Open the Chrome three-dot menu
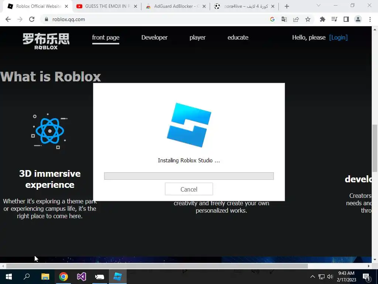Image resolution: width=378 pixels, height=284 pixels. tap(370, 19)
